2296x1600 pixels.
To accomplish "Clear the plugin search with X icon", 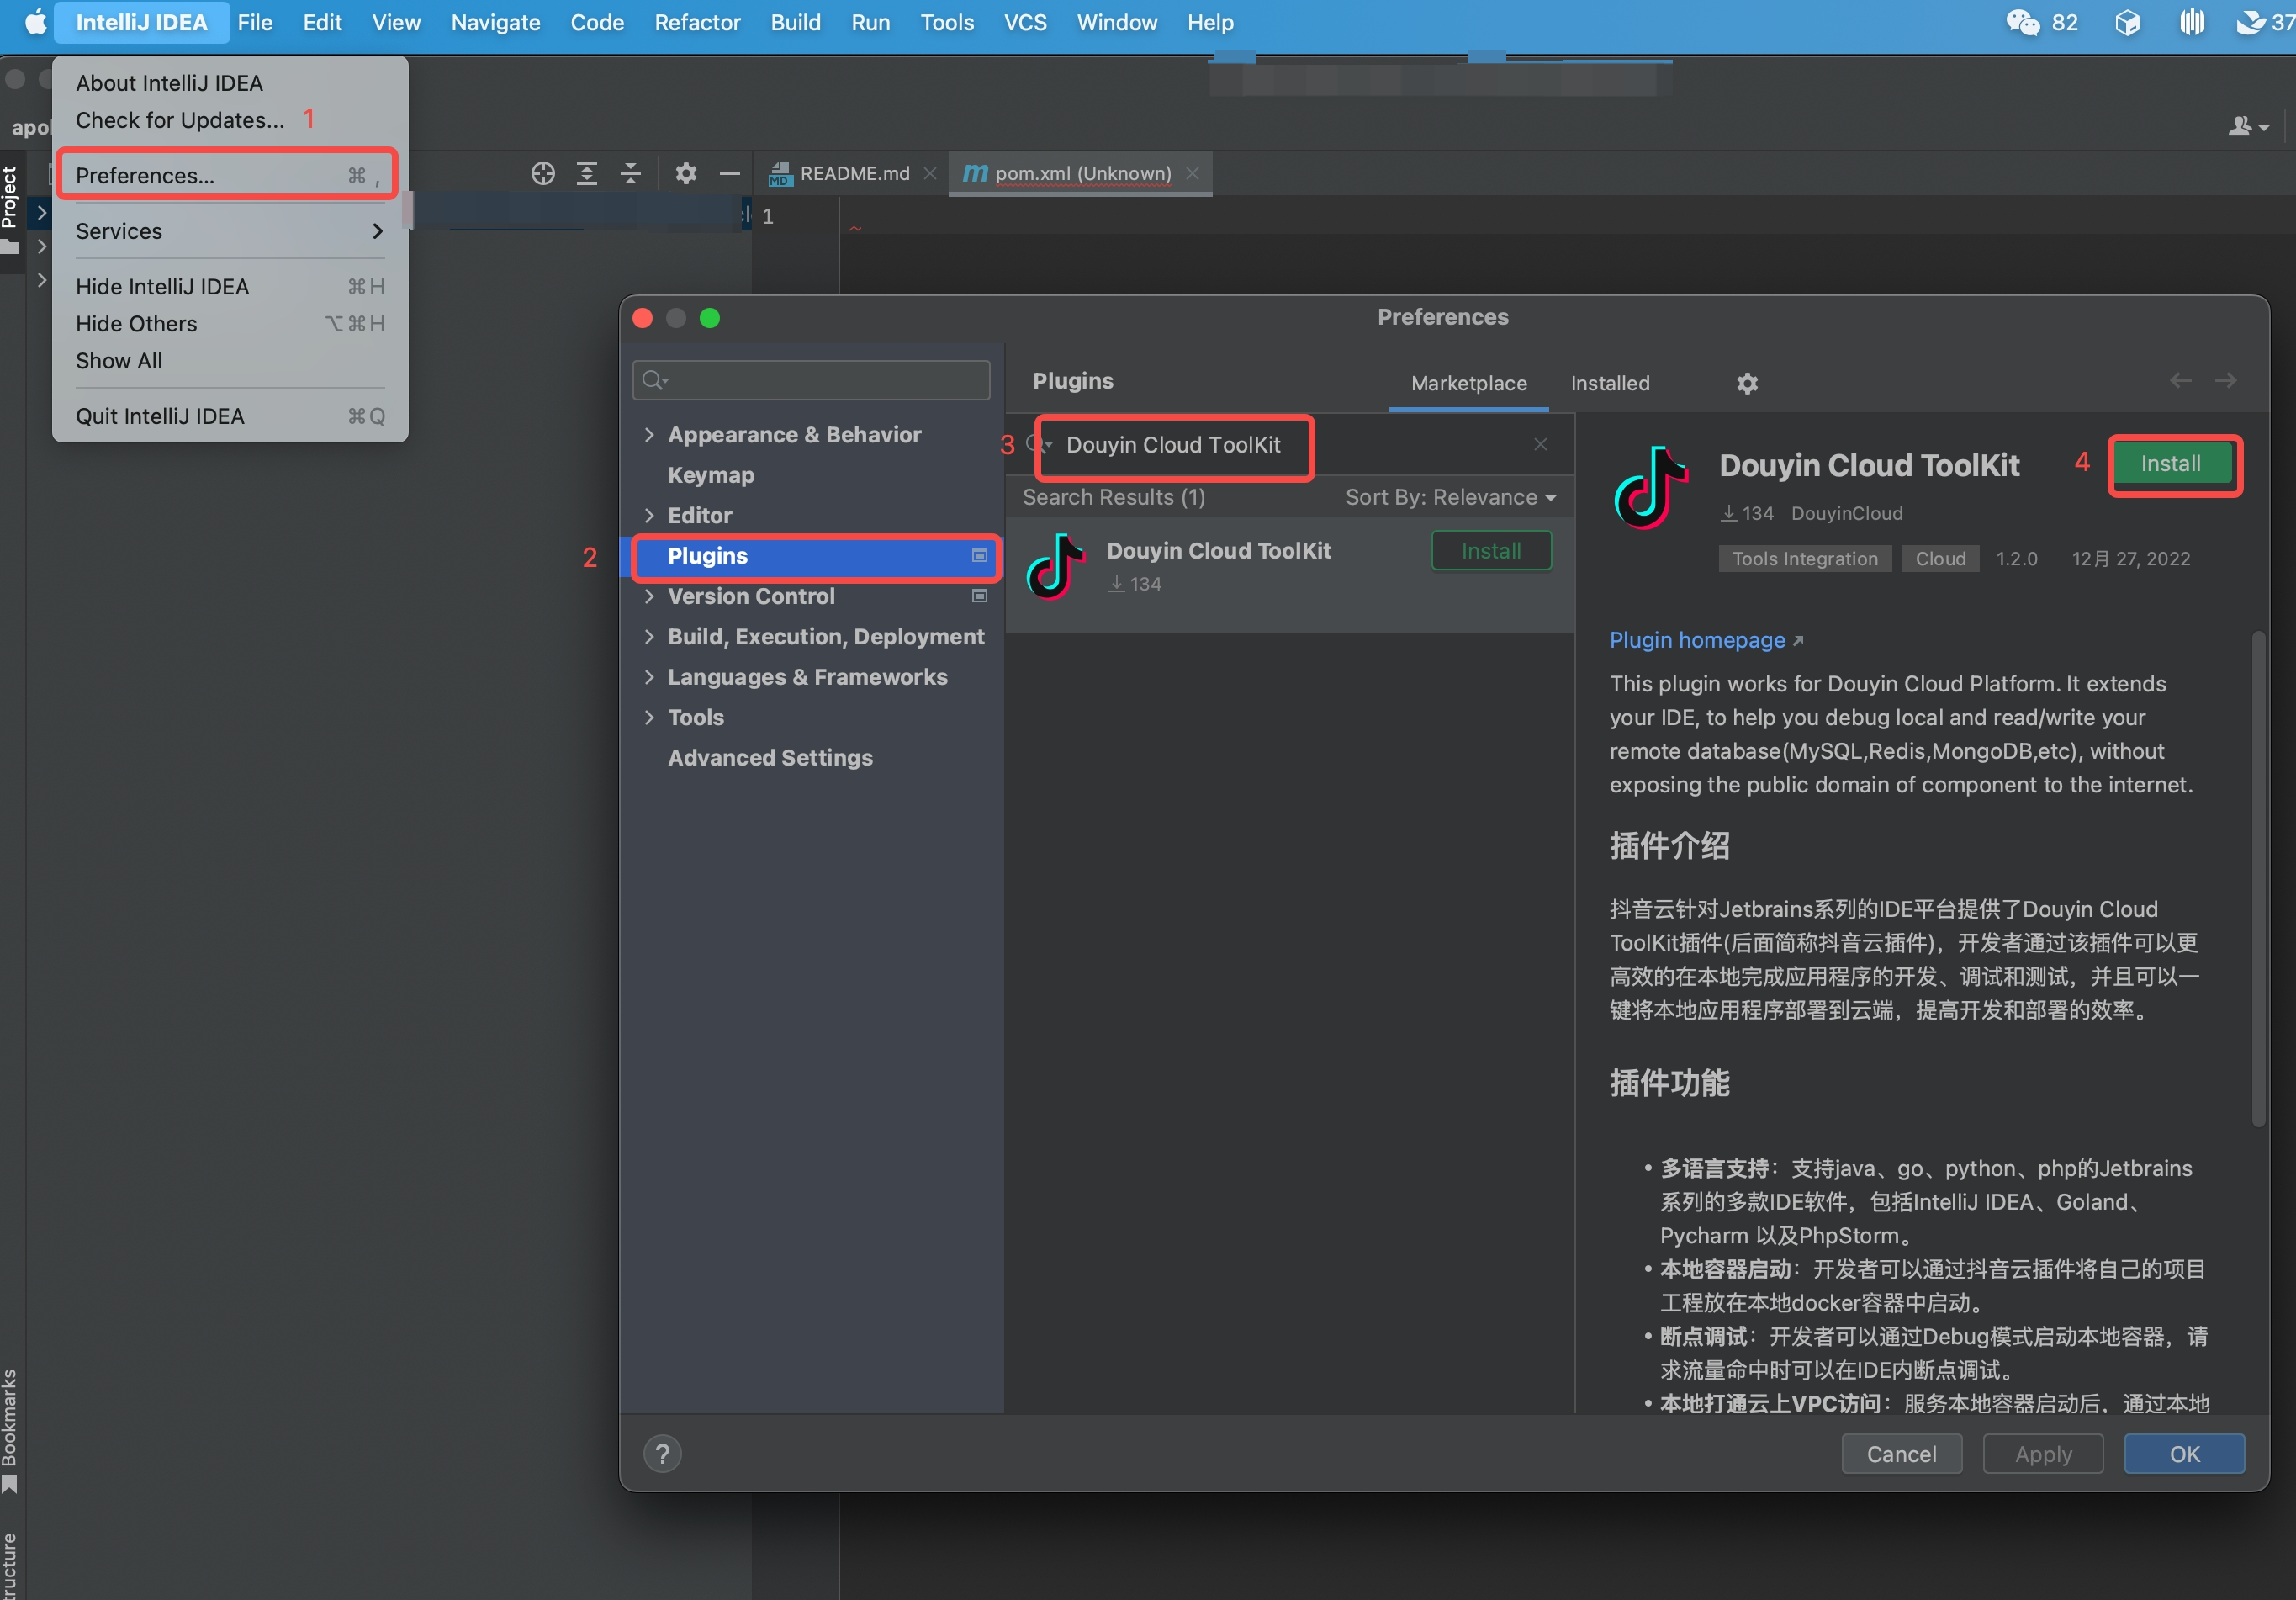I will pyautogui.click(x=1540, y=444).
